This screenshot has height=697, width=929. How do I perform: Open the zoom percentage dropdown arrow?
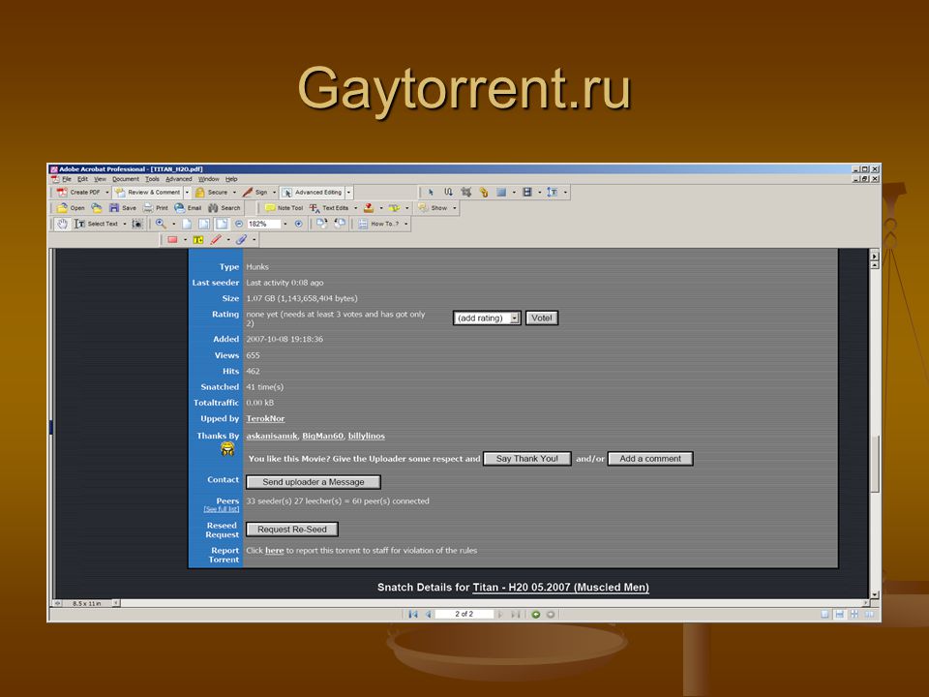click(x=285, y=224)
